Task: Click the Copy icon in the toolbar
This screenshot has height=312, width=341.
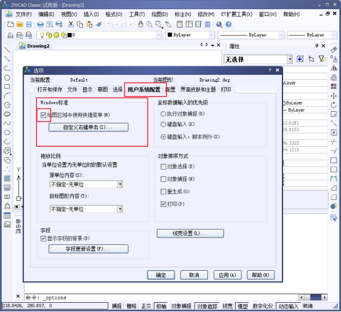Action: point(80,25)
